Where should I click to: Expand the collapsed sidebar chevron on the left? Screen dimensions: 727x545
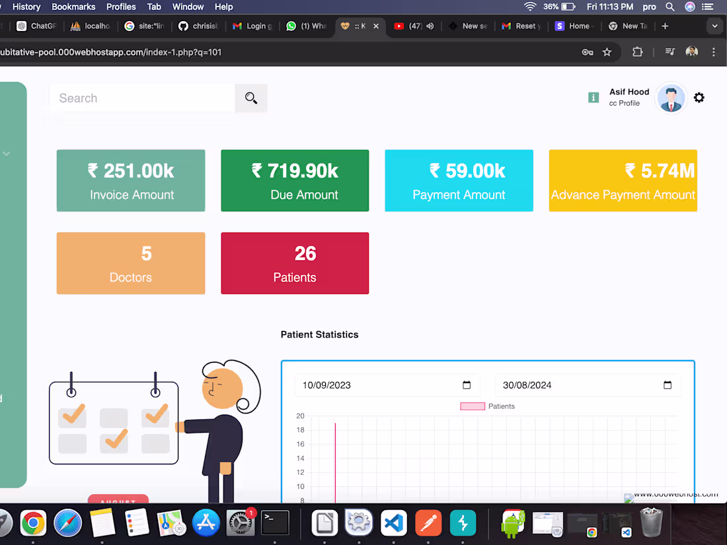pyautogui.click(x=7, y=153)
